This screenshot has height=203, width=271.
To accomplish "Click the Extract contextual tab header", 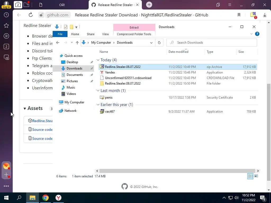I will click(134, 27).
